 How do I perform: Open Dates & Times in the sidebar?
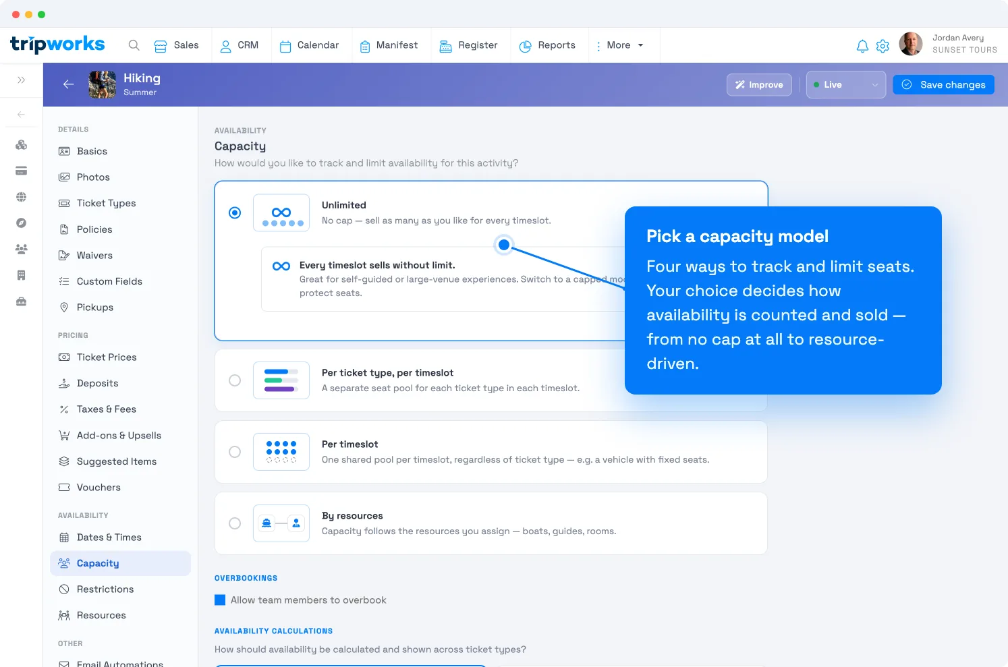coord(120,538)
